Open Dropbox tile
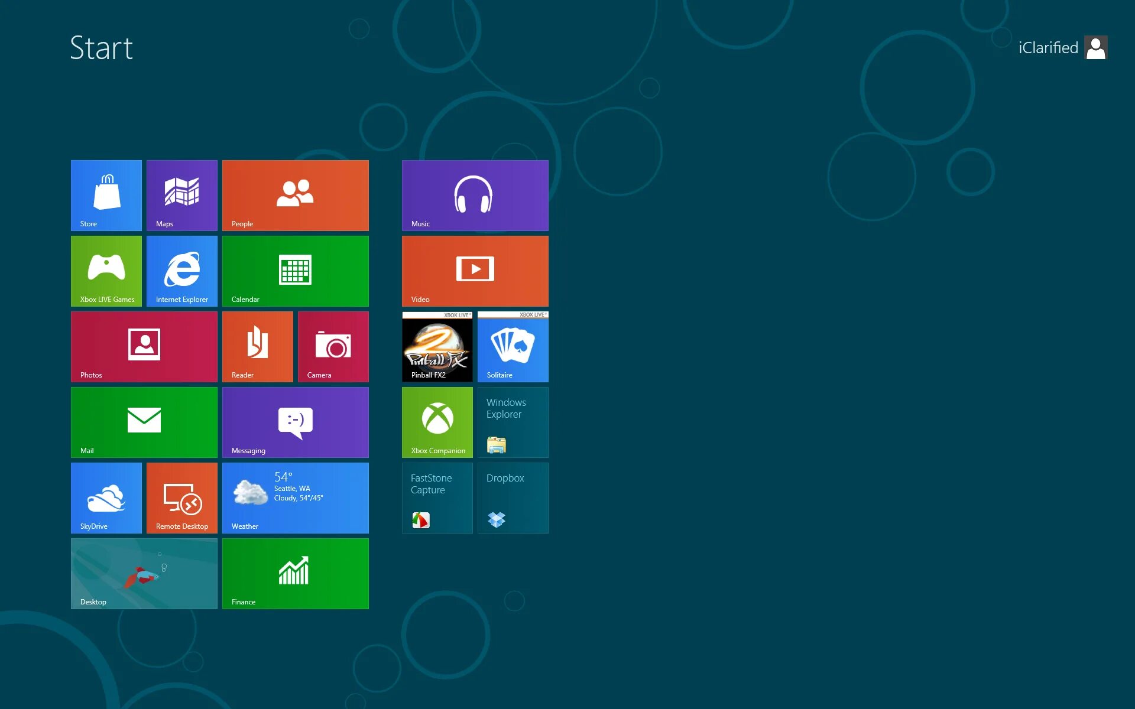This screenshot has height=709, width=1135. (513, 497)
